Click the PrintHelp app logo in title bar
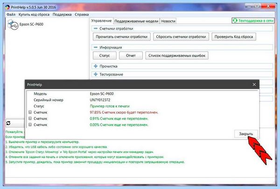280x189 pixels. pyautogui.click(x=7, y=7)
